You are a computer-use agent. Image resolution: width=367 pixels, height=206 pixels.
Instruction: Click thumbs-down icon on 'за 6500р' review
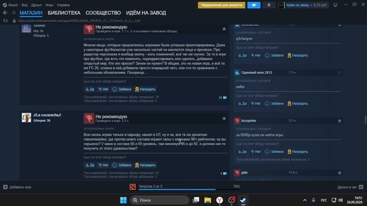(237, 121)
